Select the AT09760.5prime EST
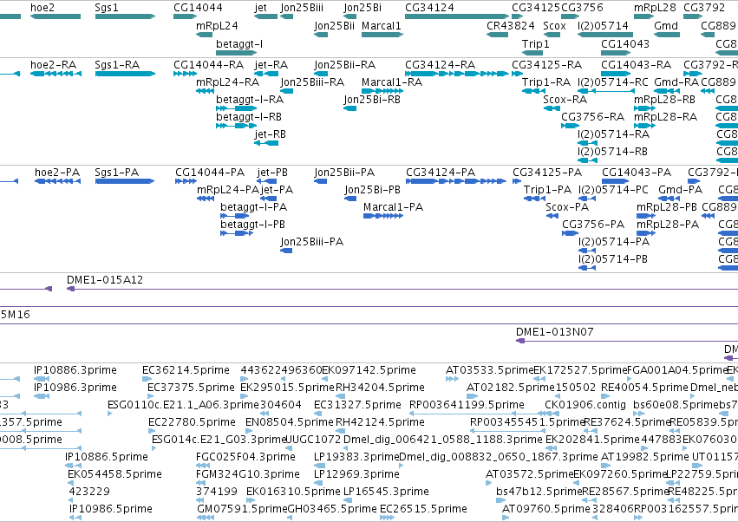738x522 pixels. 506,518
